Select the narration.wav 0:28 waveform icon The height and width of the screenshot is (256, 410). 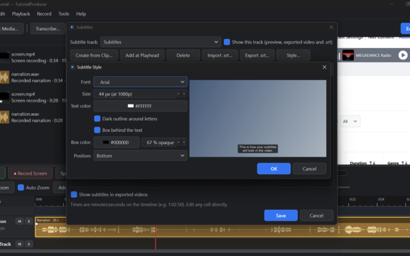(x=4, y=117)
